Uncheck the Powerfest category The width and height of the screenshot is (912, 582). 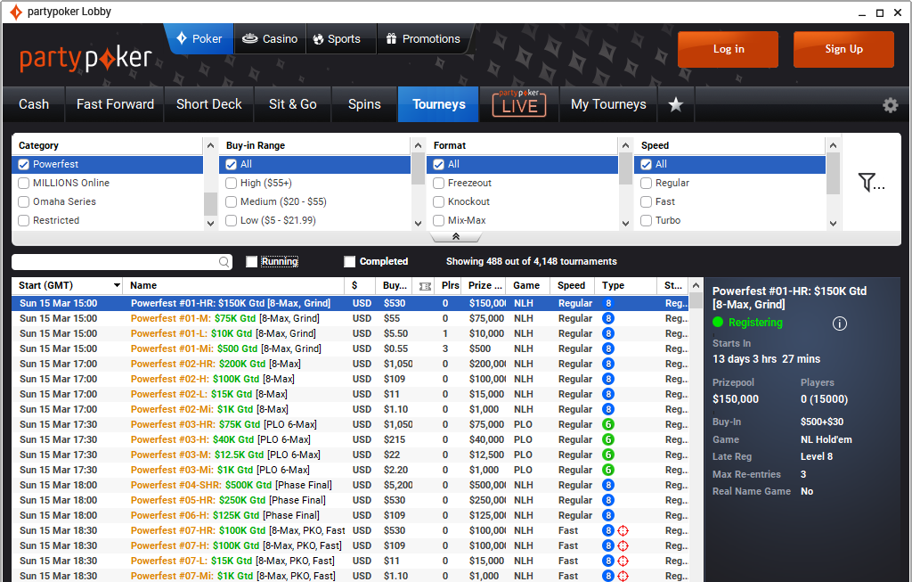coord(24,165)
